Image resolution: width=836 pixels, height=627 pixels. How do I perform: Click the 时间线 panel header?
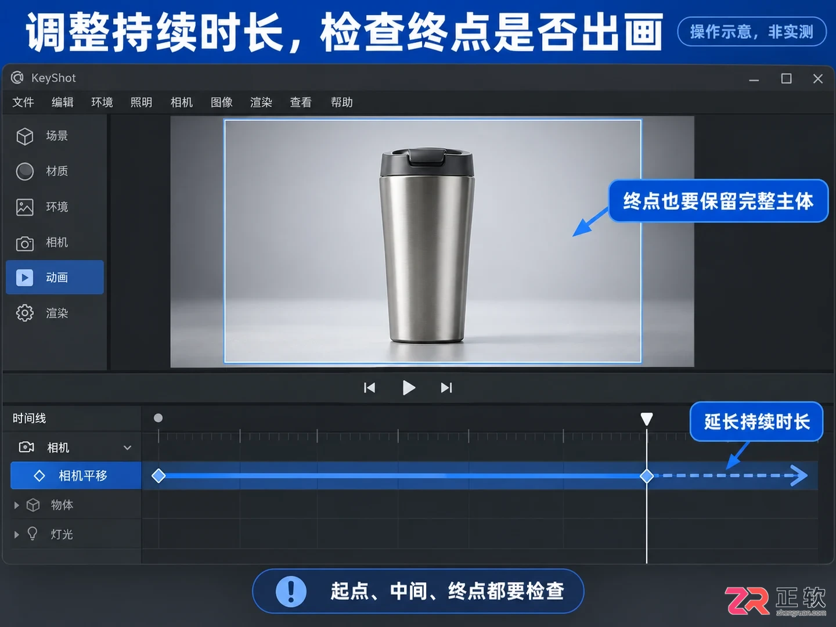29,419
